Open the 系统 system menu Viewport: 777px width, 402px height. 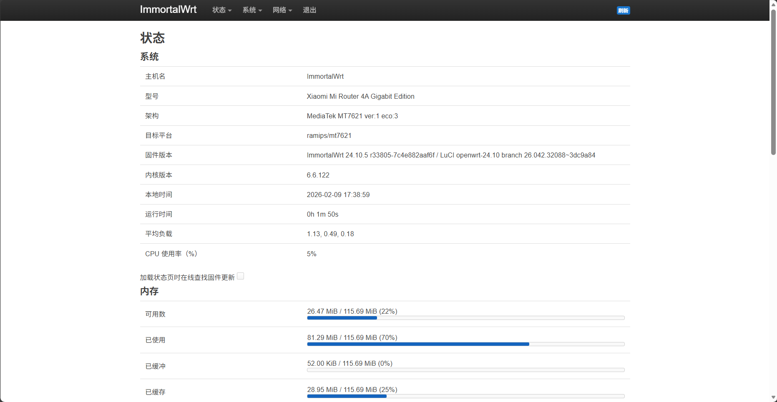pos(249,10)
